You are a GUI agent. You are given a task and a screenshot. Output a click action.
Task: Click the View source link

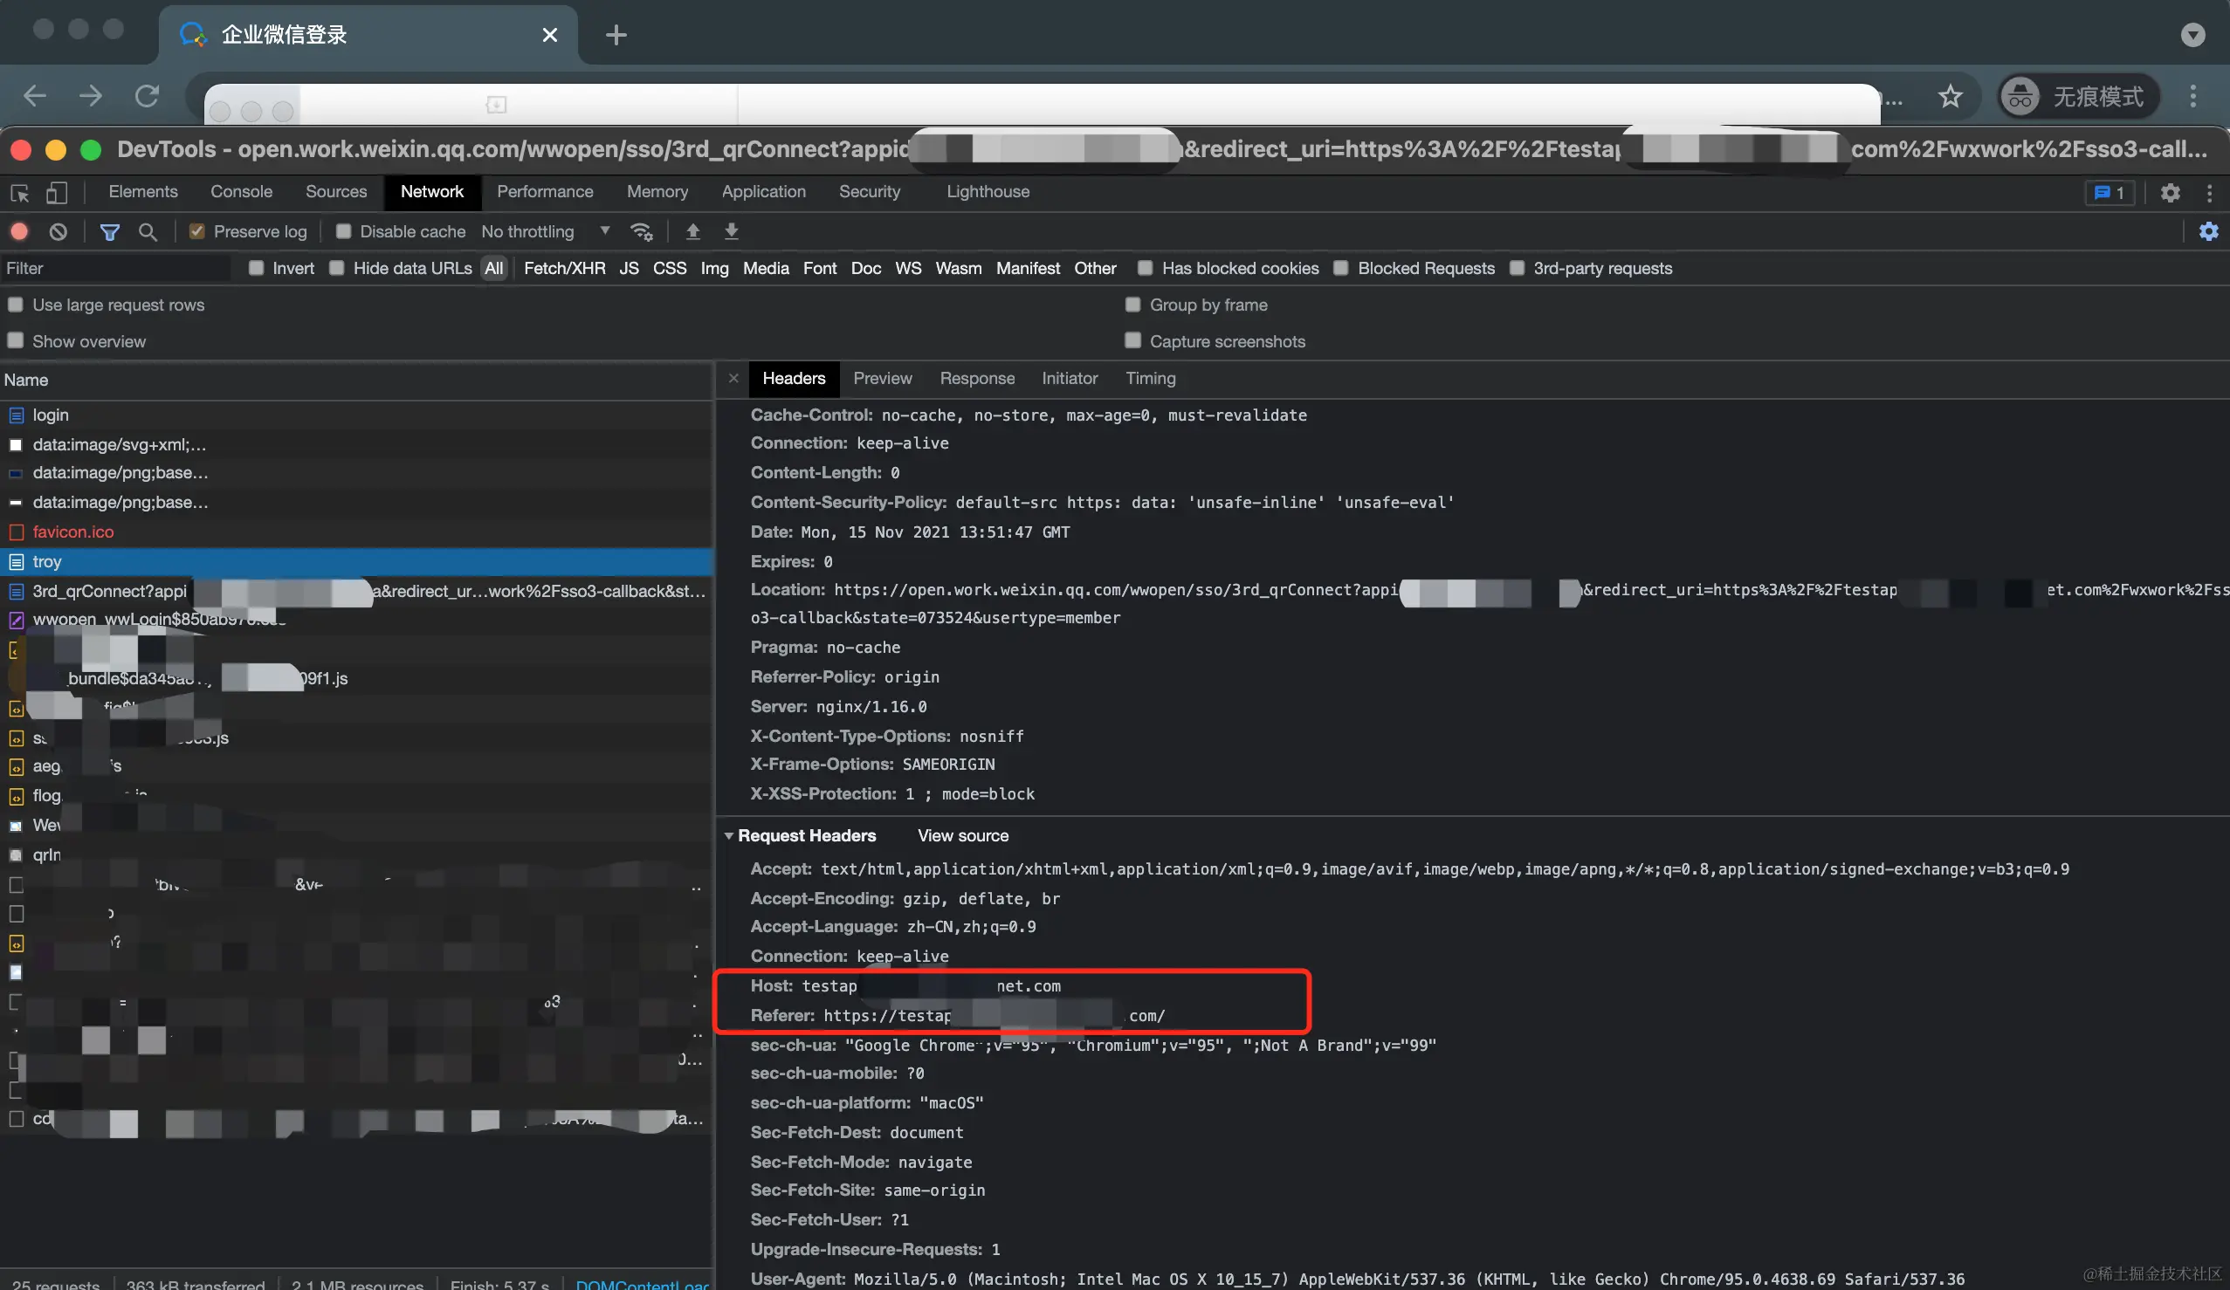pyautogui.click(x=963, y=835)
